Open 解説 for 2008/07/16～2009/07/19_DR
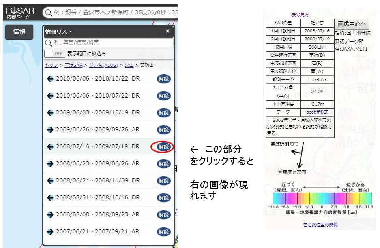This screenshot has width=380, height=248. (163, 147)
